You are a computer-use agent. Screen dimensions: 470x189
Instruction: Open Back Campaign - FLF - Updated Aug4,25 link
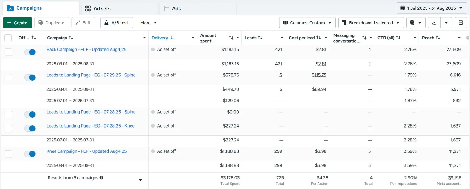87,49
